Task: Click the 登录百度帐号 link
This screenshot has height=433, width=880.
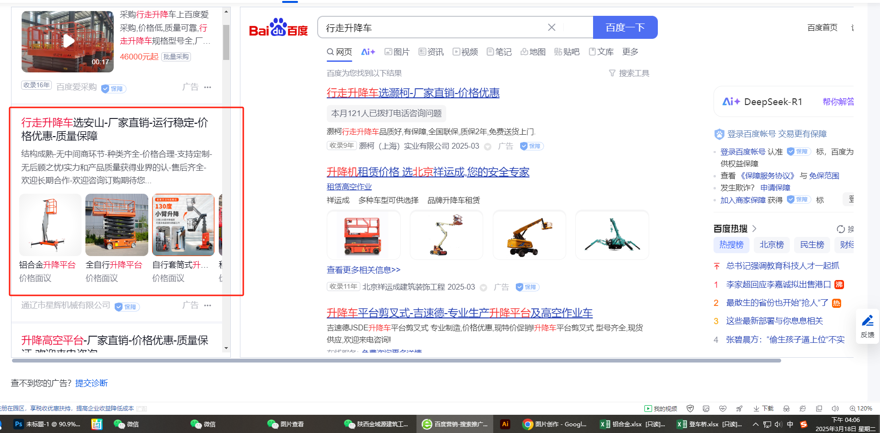Action: [x=743, y=152]
